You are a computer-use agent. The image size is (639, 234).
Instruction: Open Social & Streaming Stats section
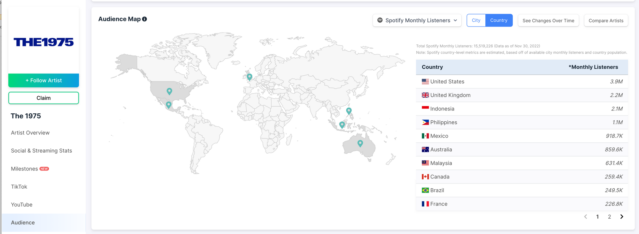coord(42,151)
